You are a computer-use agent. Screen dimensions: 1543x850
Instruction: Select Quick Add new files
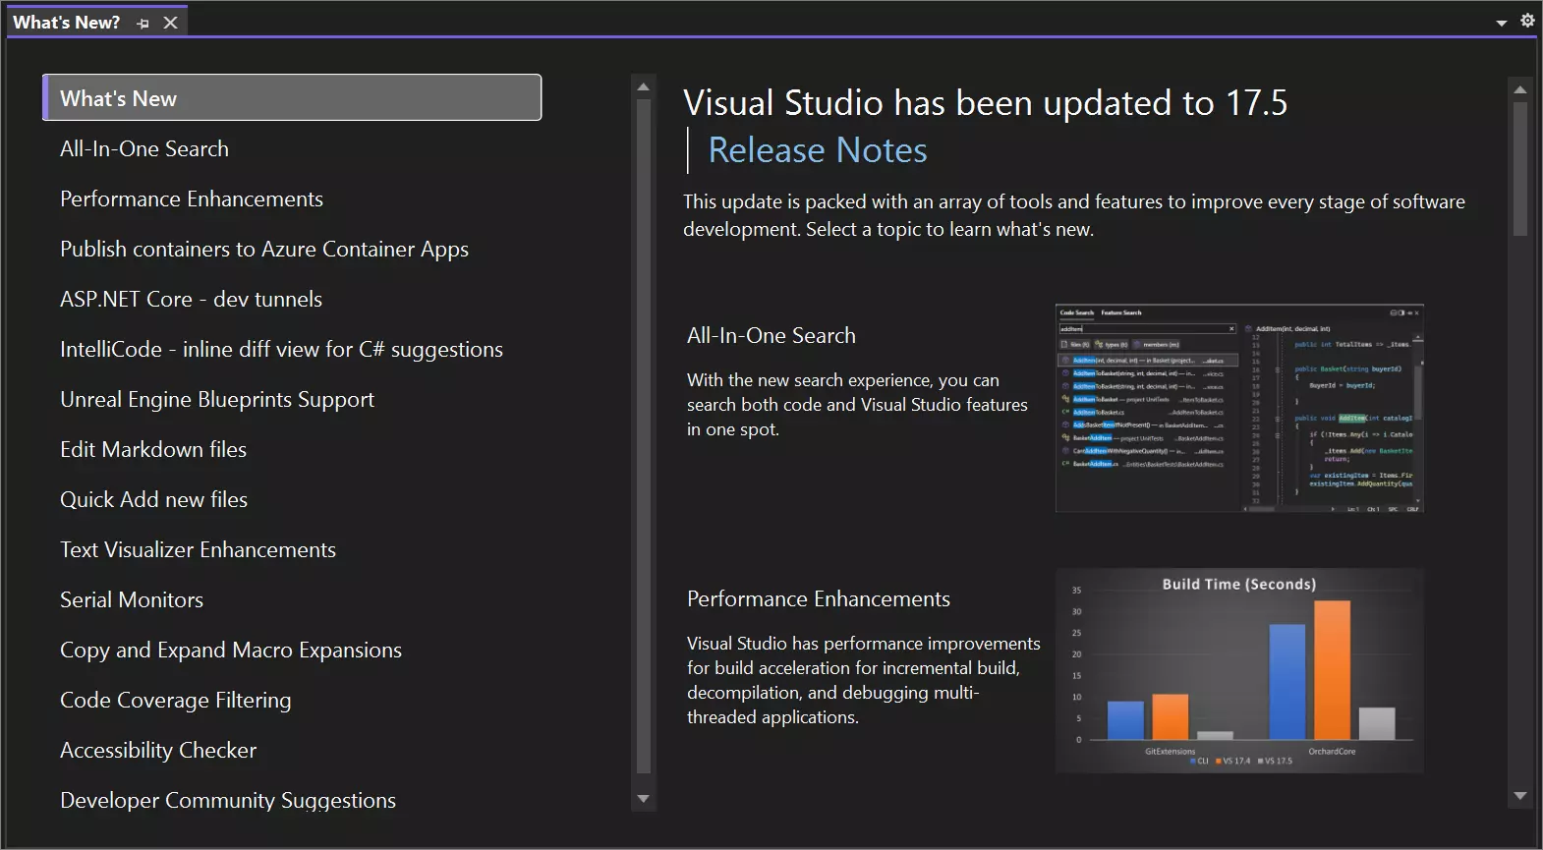click(153, 499)
